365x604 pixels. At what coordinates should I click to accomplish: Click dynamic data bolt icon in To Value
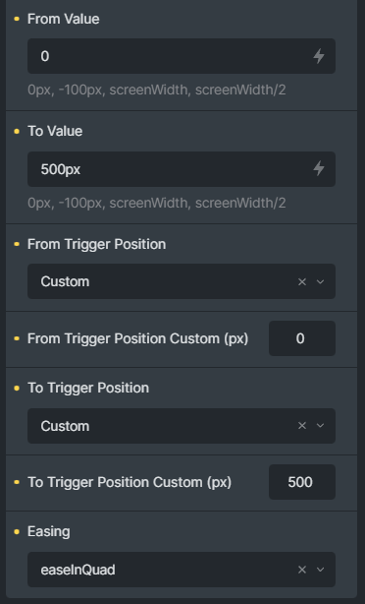click(x=319, y=169)
